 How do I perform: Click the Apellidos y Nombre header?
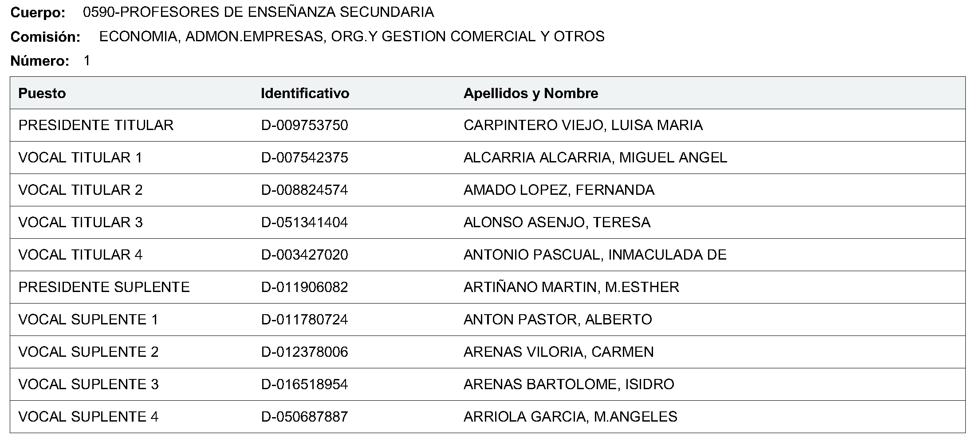coord(531,93)
